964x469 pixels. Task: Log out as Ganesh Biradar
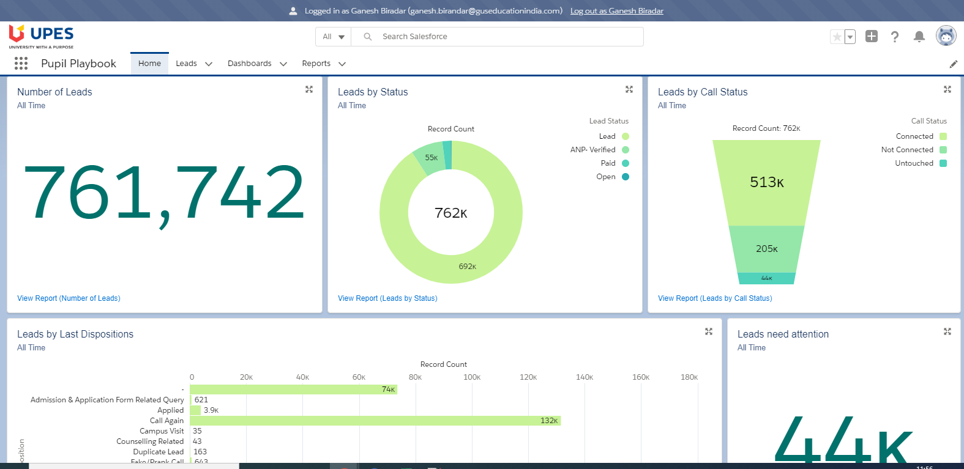(x=617, y=10)
